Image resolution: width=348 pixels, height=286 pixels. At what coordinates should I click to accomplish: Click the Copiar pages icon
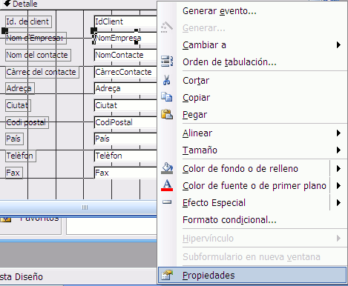coord(167,97)
